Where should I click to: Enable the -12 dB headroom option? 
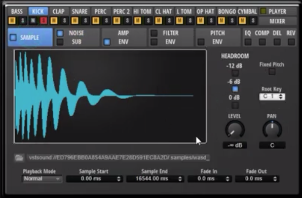tap(235, 73)
